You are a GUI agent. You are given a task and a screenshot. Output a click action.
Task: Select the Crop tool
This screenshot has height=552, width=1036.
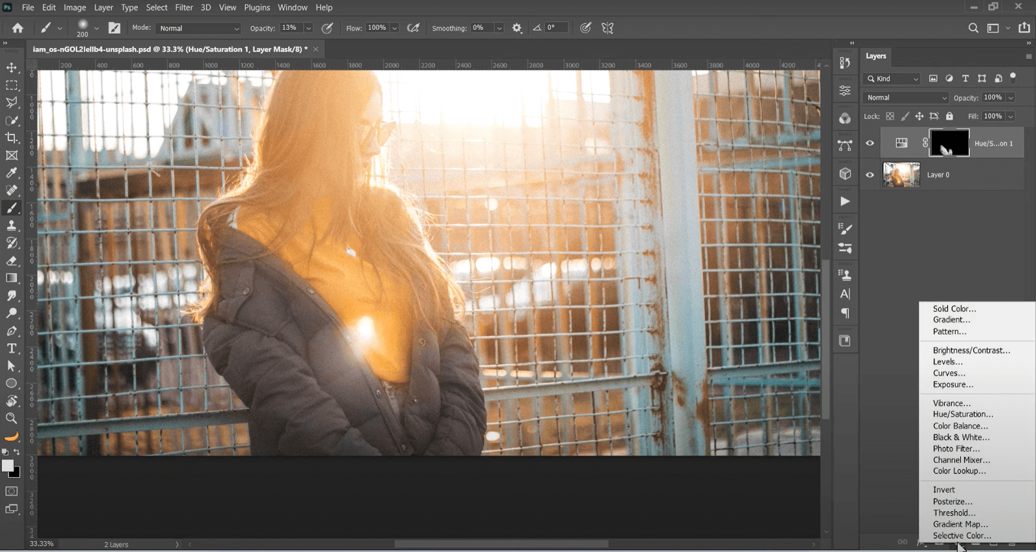[x=12, y=138]
